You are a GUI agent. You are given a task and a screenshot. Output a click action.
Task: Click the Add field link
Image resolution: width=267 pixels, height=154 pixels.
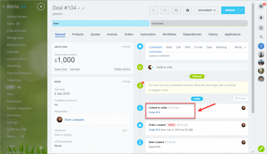[75, 69]
